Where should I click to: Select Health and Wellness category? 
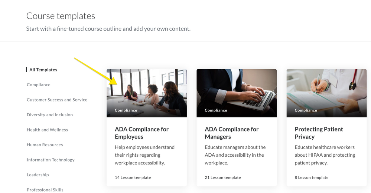[47, 130]
